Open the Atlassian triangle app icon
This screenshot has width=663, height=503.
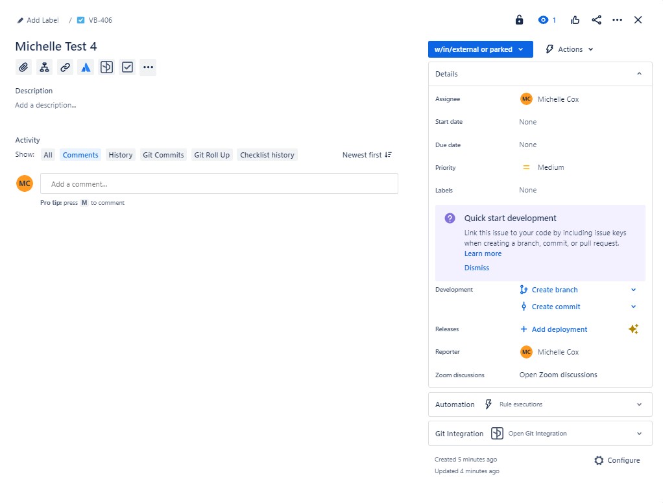point(86,67)
